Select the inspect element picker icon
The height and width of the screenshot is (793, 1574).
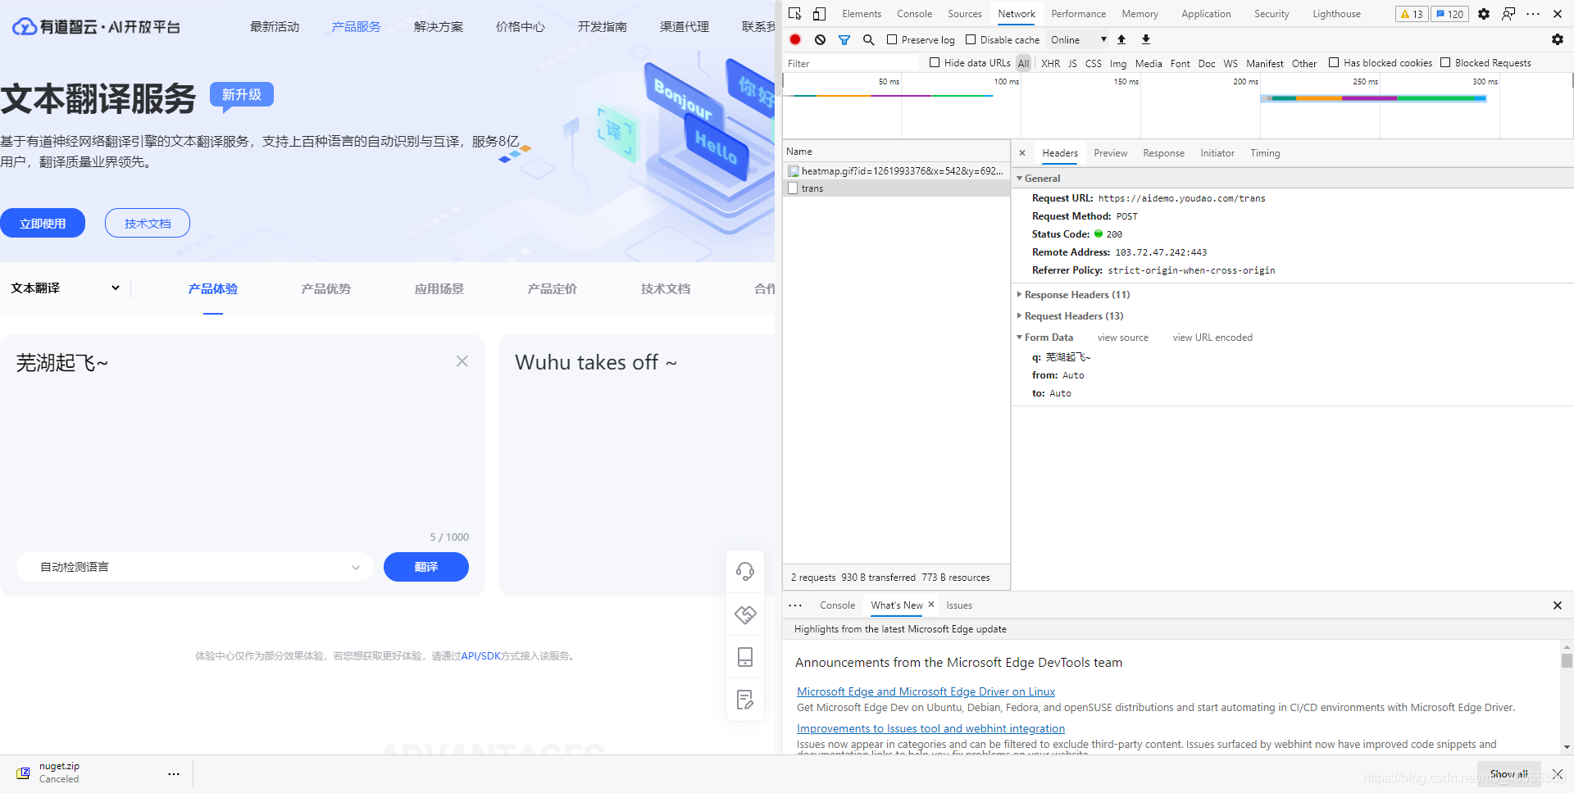click(794, 14)
